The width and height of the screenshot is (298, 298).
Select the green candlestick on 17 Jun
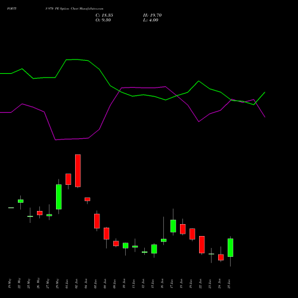click(173, 226)
